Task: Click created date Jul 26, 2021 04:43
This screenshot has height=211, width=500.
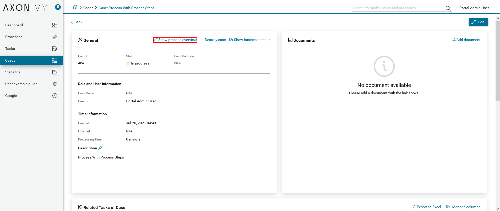Action: [141, 123]
